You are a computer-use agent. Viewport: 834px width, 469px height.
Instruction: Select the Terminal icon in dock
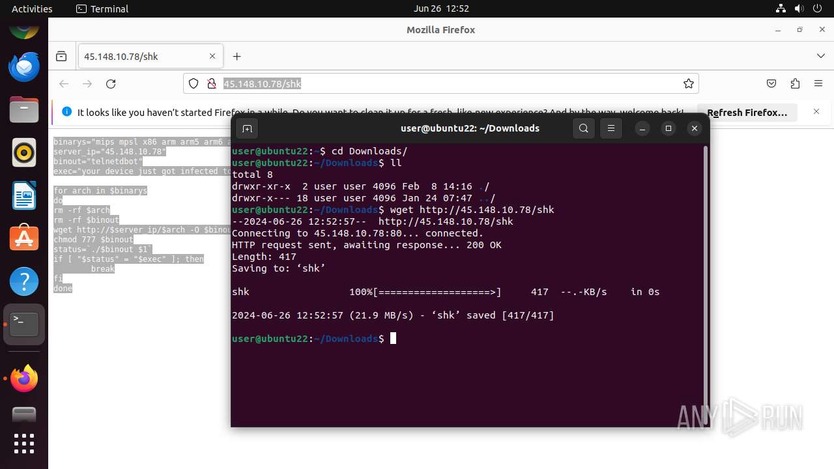24,324
